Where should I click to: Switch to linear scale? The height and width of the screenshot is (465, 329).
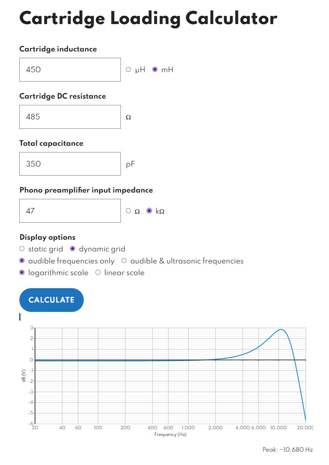pos(98,272)
